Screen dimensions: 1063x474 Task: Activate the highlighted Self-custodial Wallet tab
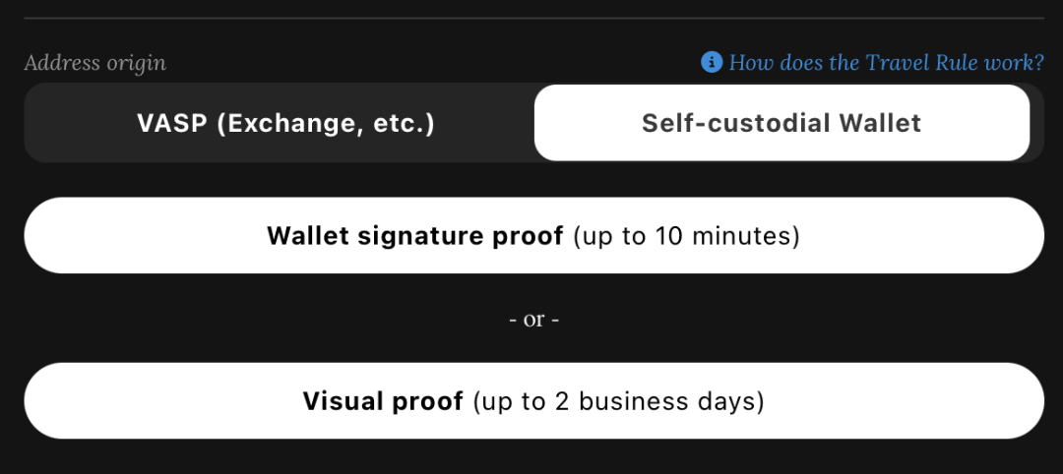782,123
